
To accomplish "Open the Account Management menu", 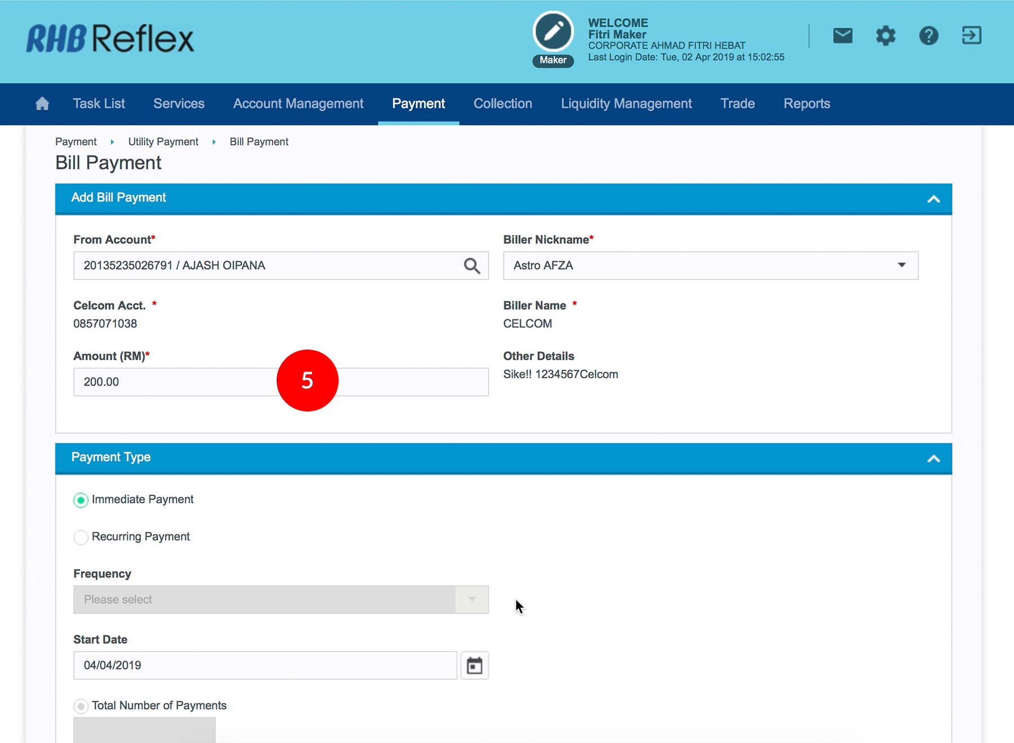I will [298, 104].
